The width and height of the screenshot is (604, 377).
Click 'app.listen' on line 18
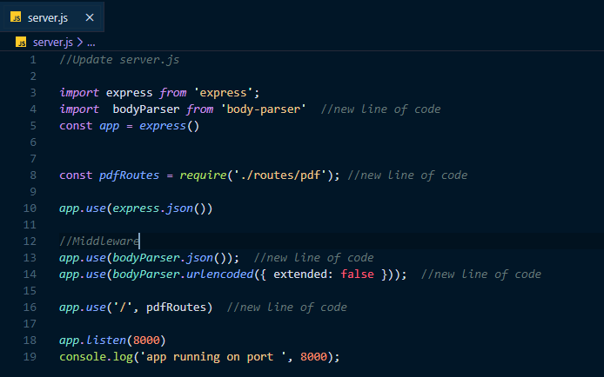coord(92,341)
